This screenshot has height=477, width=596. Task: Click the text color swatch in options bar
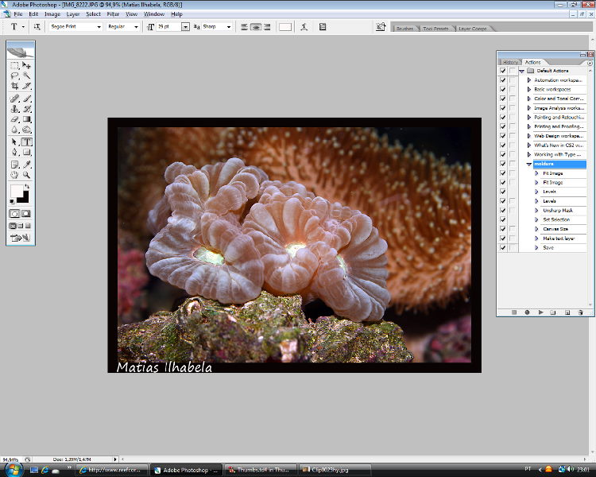(x=284, y=26)
